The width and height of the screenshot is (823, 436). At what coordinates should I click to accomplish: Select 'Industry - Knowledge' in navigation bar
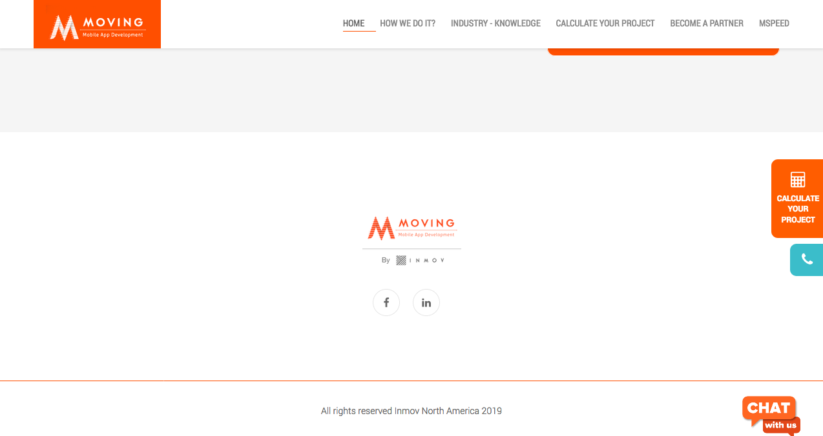(x=495, y=23)
